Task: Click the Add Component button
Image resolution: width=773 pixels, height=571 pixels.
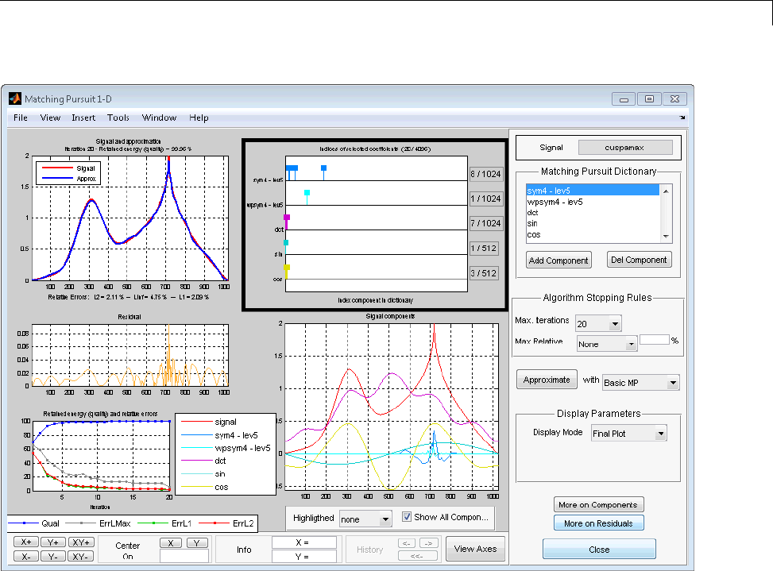Action: 558,260
